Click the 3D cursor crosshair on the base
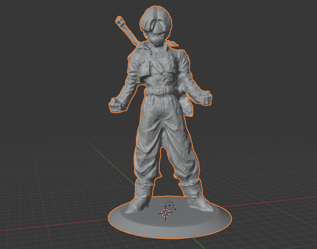Image resolution: width=317 pixels, height=249 pixels. click(165, 213)
